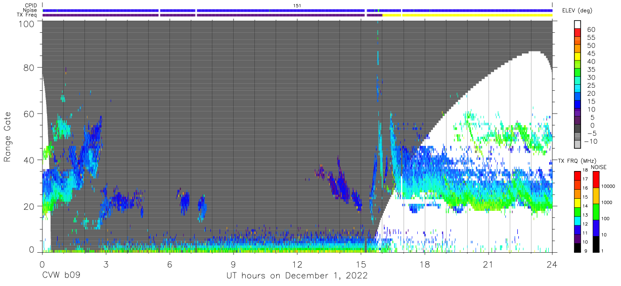Select the 'Noise' row label at top left
The image size is (621, 286).
pyautogui.click(x=29, y=10)
